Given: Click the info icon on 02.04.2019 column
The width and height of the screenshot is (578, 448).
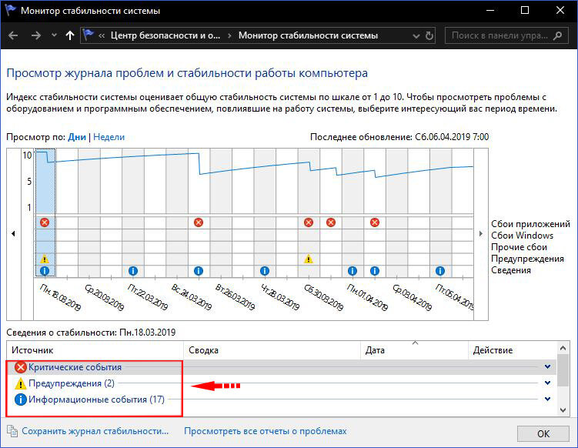Looking at the screenshot, I should [375, 271].
